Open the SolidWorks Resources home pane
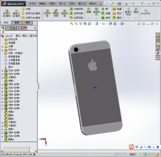The image size is (161, 157). (158, 35)
